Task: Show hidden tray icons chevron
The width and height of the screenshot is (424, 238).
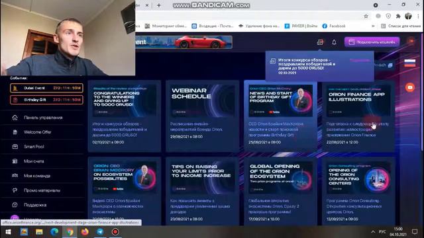Action: pos(373,232)
